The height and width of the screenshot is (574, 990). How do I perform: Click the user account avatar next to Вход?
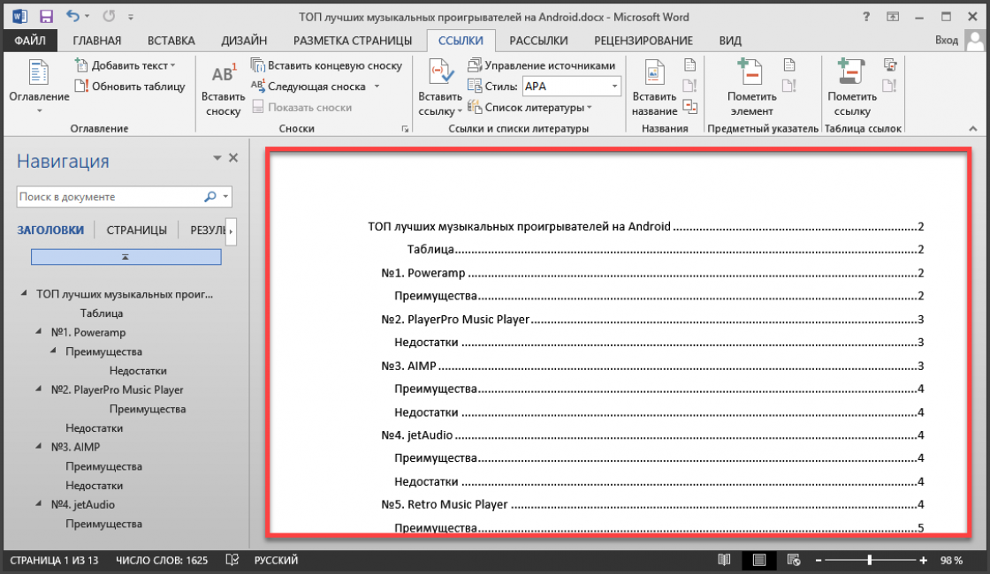[x=976, y=41]
